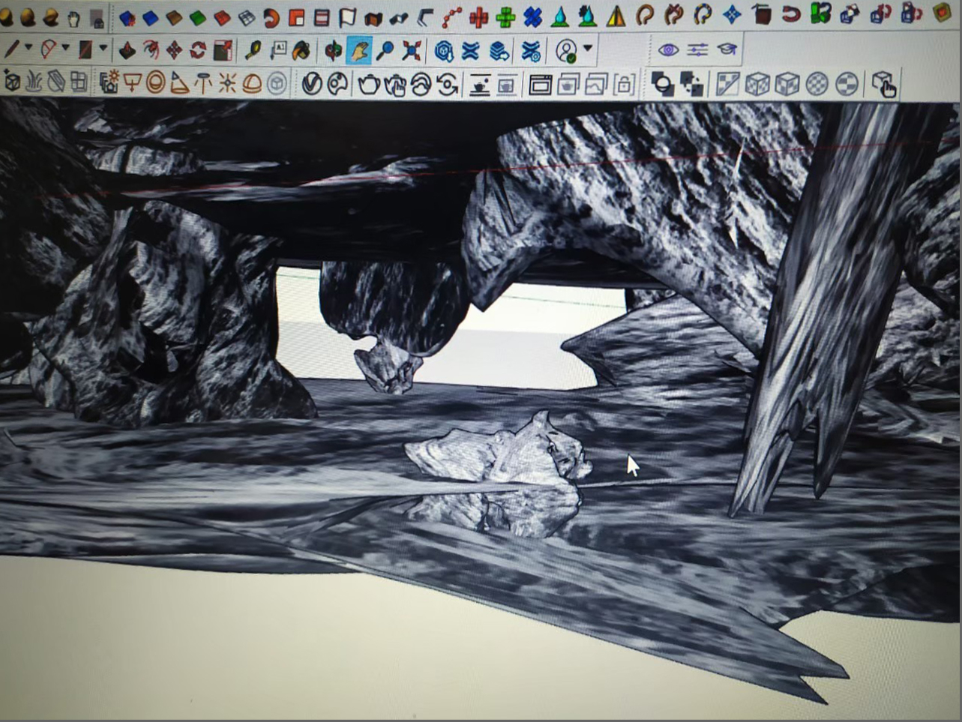Screen dimensions: 962x722
Task: Toggle the purple eye visibility icon
Action: (x=668, y=50)
